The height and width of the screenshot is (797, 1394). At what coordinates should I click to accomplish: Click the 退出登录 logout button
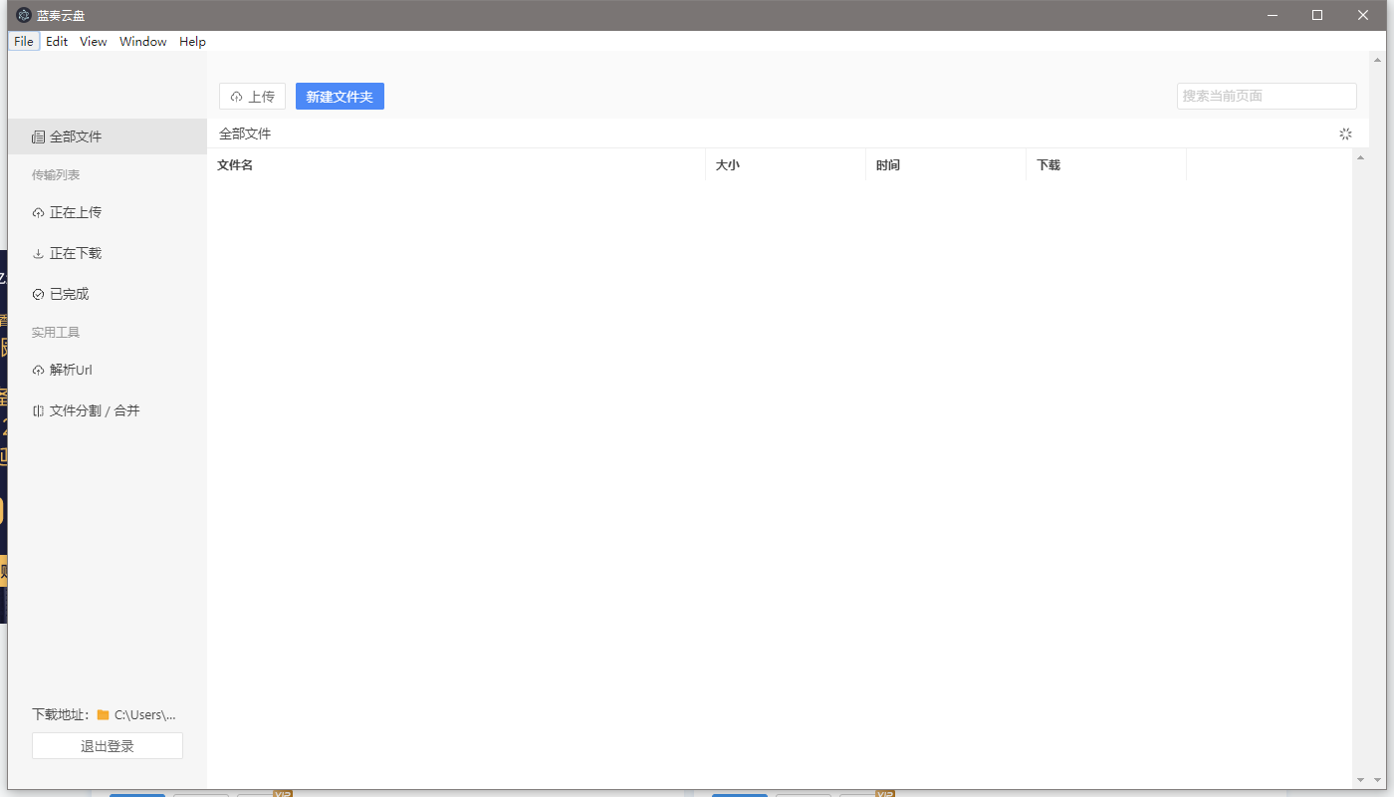(x=108, y=746)
